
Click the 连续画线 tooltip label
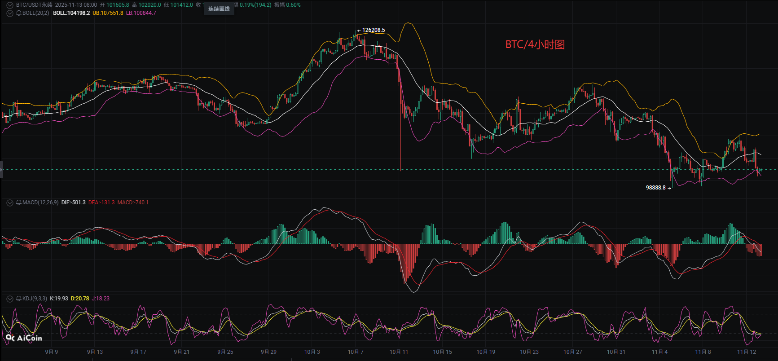tap(219, 9)
